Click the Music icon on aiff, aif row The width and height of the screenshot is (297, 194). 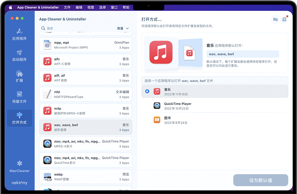tap(47, 78)
